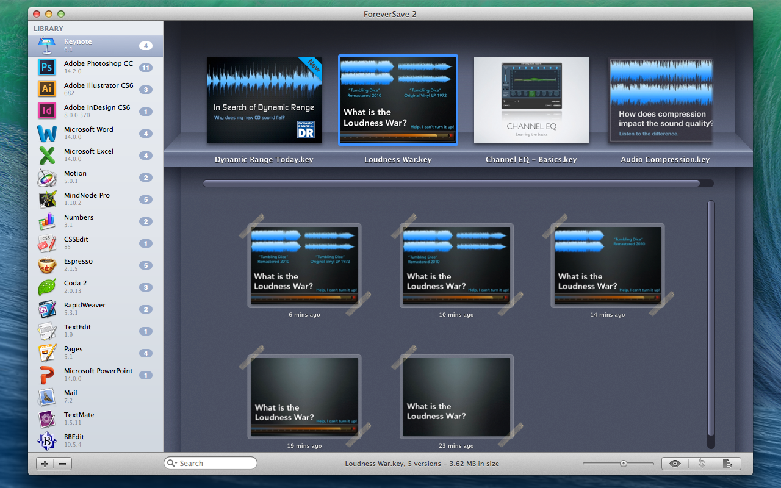
Task: Select the Coda 2 leaf icon
Action: click(47, 287)
